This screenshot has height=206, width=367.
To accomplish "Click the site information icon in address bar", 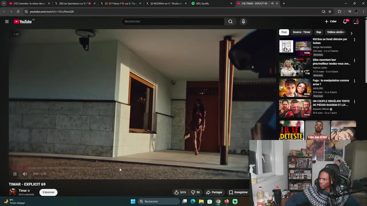I will click(x=26, y=11).
